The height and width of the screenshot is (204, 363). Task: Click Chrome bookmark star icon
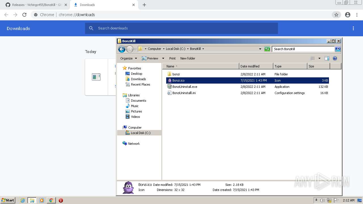point(336,15)
